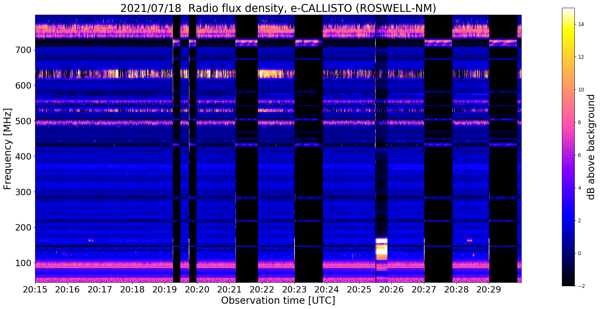Viewport: 600px width, 309px height.
Task: Click the colorbar tick value 10
Action: point(581,90)
